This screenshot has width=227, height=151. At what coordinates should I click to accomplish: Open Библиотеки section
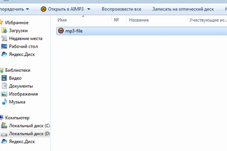(x=18, y=70)
